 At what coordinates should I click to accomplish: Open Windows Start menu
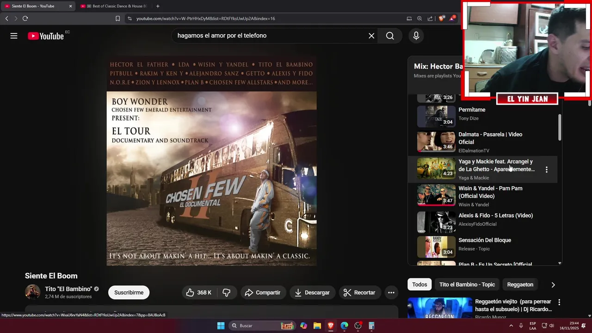pyautogui.click(x=221, y=326)
